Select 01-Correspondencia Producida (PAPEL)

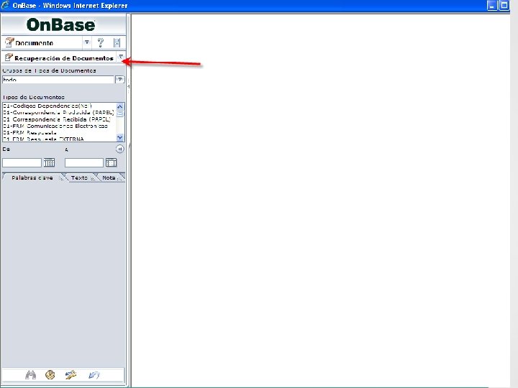58,113
